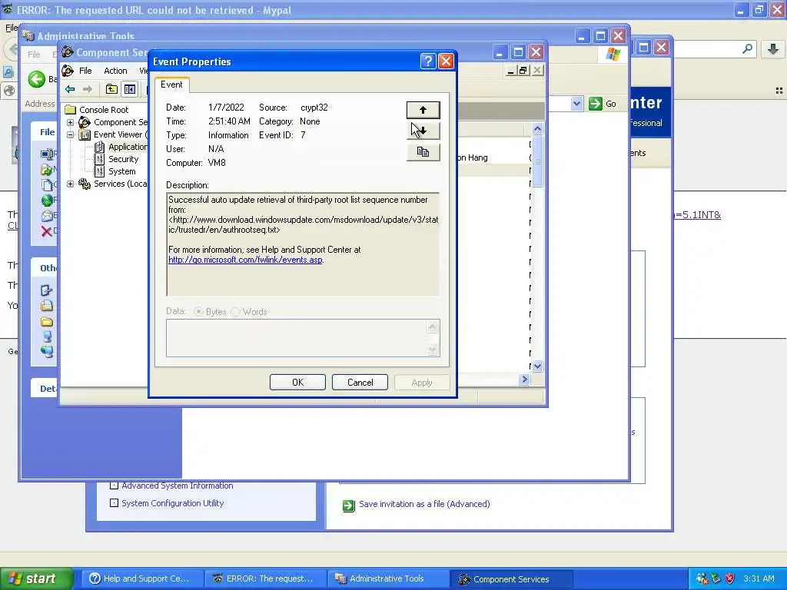Open the go.microsoft.com fwlink events.asp link

[x=245, y=260]
